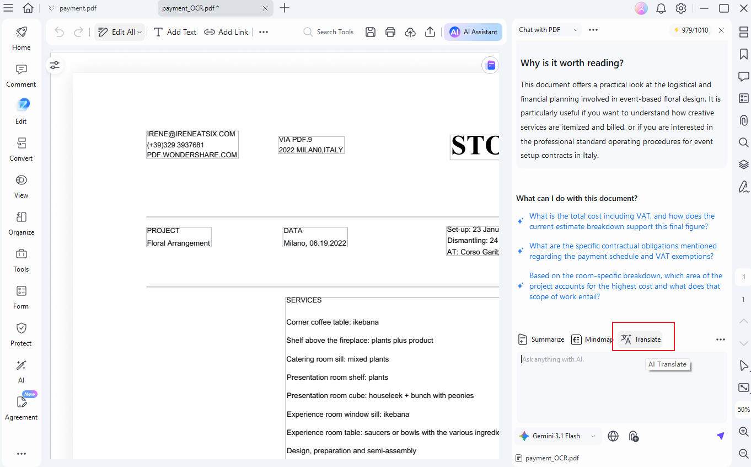Click the AI Assistant button

tap(473, 32)
